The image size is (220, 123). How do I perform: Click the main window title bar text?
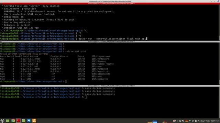pos(110,1)
